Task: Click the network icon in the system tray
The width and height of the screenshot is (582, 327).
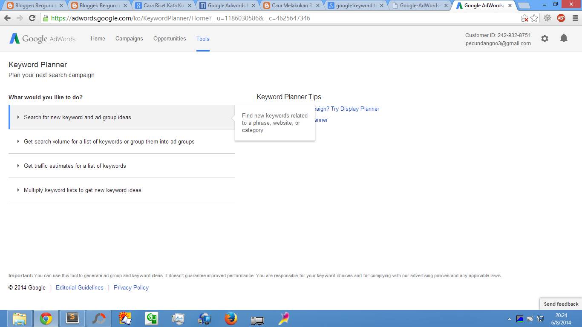Action: click(540, 318)
